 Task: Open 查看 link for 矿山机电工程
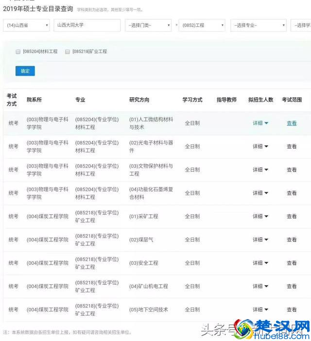[292, 286]
